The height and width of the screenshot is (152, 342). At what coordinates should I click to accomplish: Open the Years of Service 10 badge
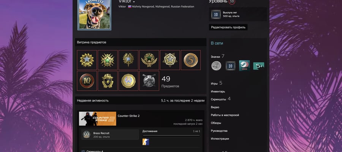[x=230, y=66]
